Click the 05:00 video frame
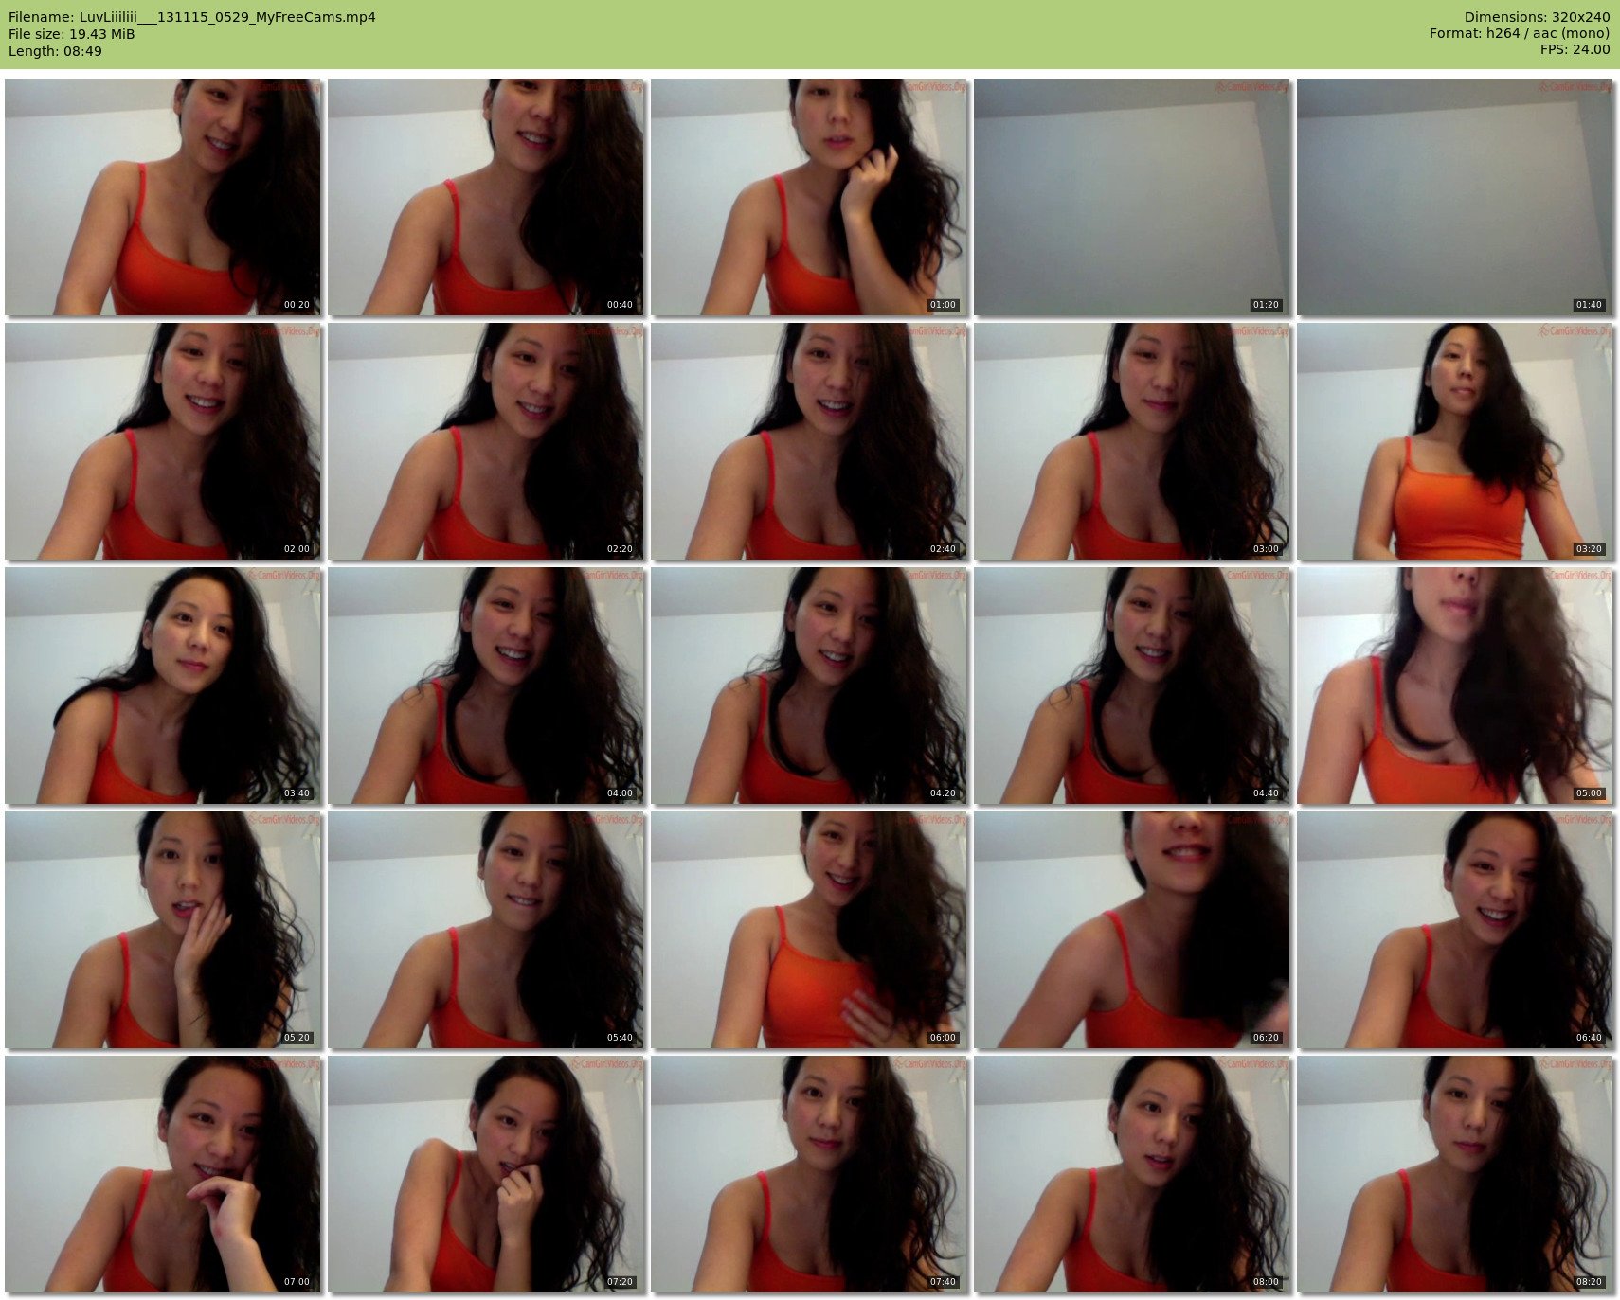The height and width of the screenshot is (1300, 1620). click(1455, 686)
